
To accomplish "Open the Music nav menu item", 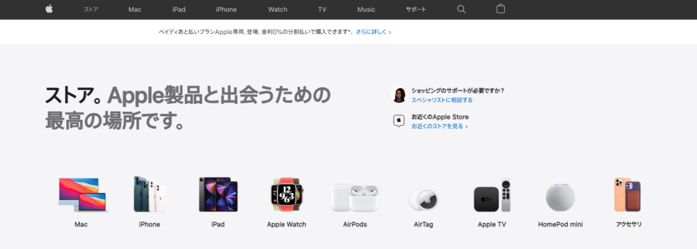I will point(366,9).
